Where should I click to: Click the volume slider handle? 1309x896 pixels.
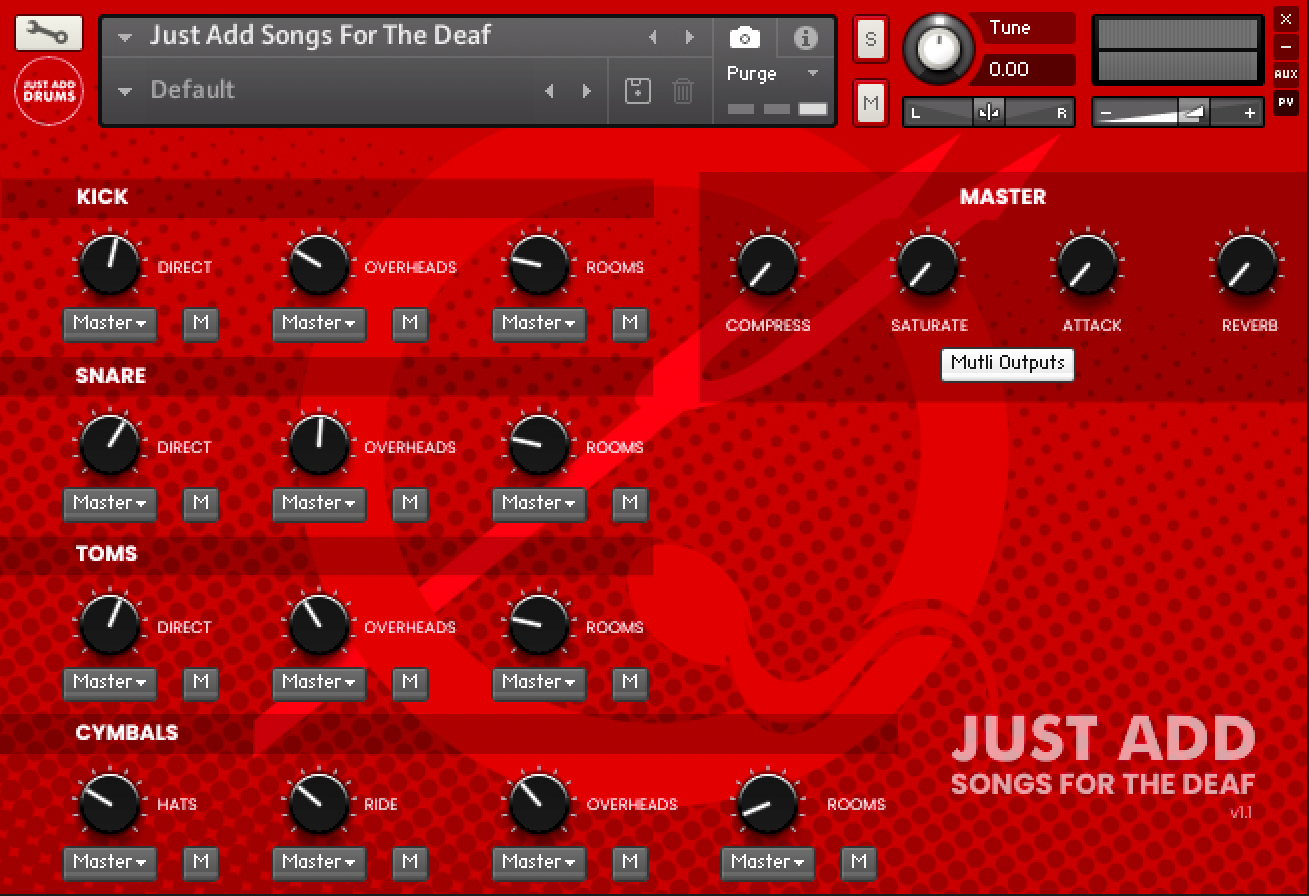tap(1193, 113)
